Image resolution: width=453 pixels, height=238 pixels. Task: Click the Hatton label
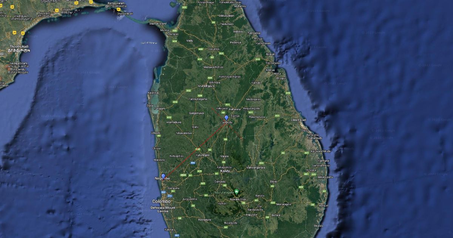pos(221,203)
